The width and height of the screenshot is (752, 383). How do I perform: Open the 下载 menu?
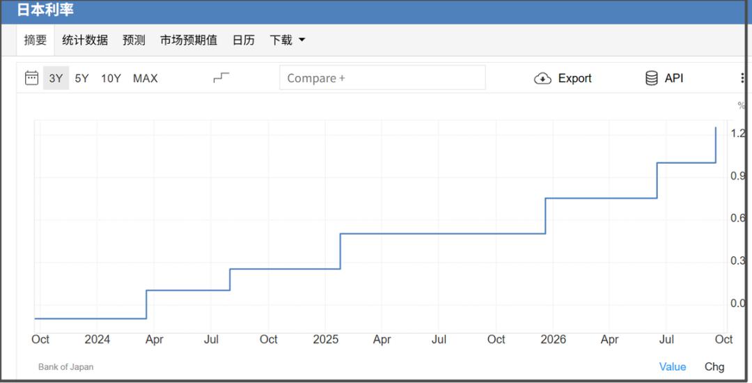tap(287, 40)
